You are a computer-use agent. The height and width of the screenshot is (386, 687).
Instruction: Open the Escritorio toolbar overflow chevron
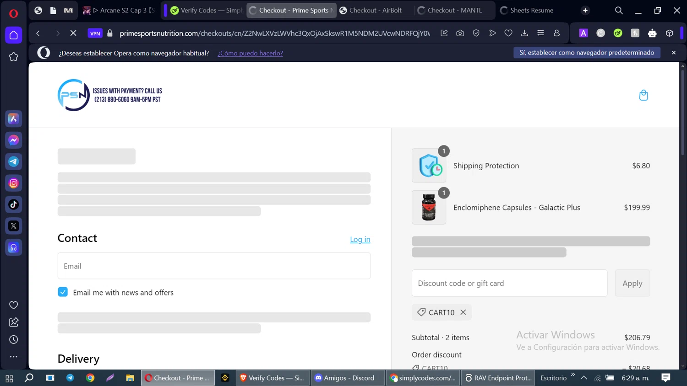click(x=572, y=375)
